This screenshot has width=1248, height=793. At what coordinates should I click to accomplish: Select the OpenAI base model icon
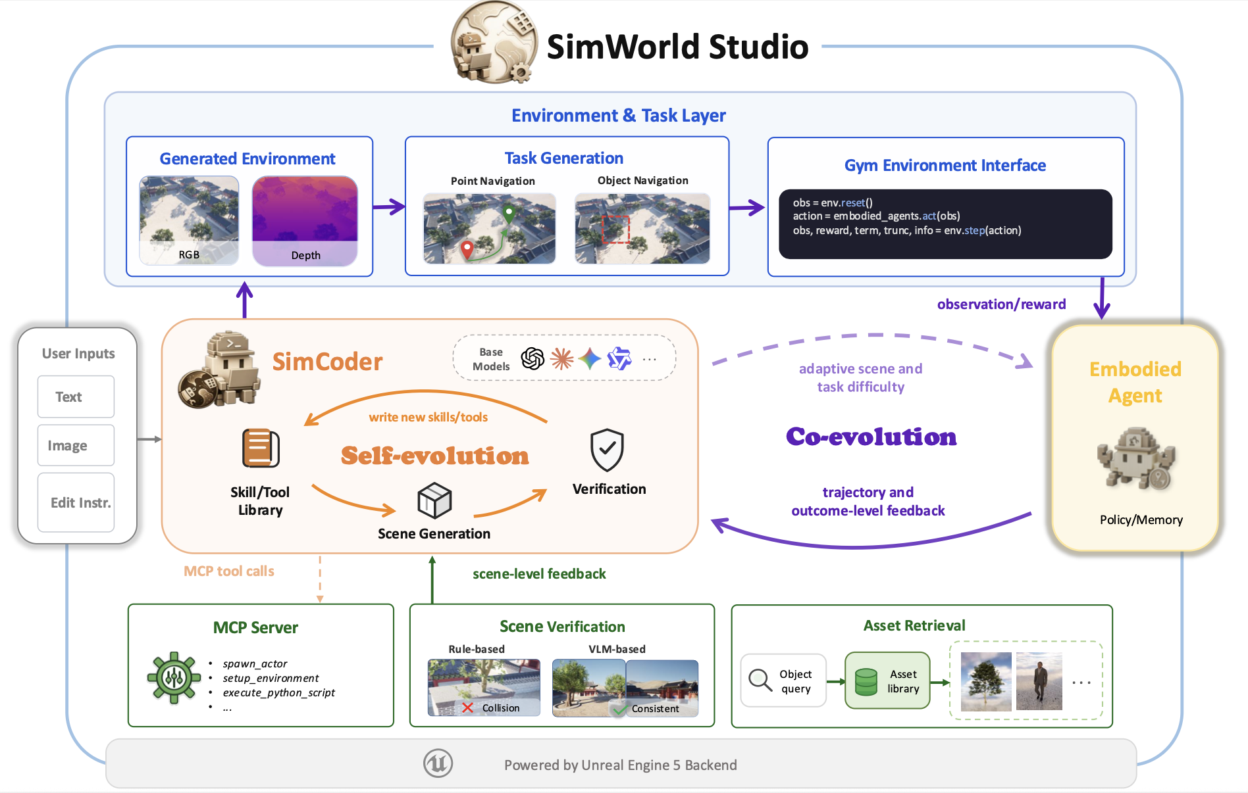(533, 358)
